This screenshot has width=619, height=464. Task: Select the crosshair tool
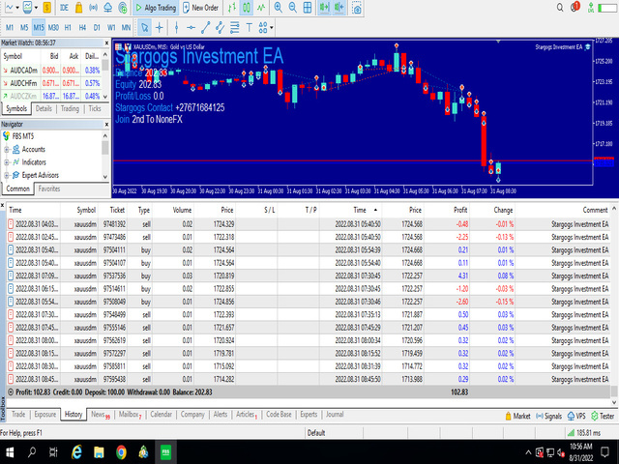(x=159, y=27)
